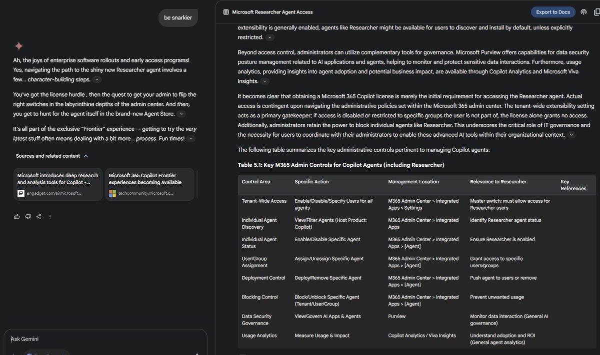Click 'Grant access to specific users/groups' cell

[496, 262]
